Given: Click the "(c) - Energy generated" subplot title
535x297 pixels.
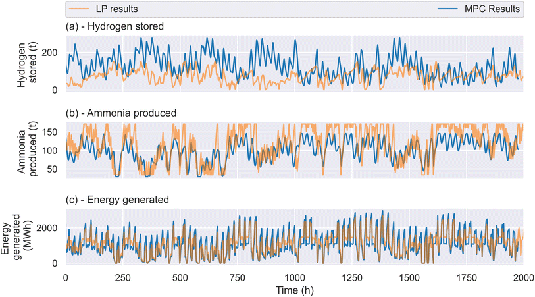Looking at the screenshot, I should [117, 200].
